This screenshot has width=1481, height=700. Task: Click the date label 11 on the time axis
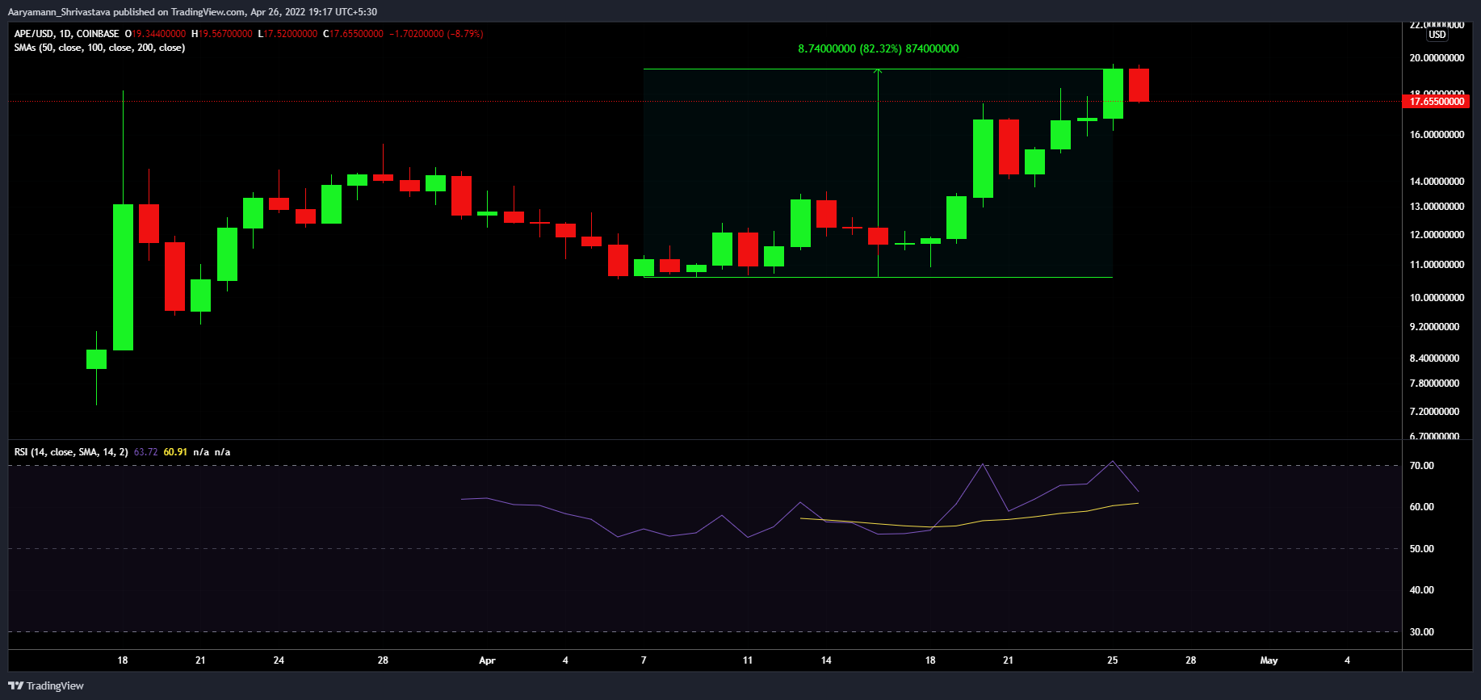point(748,660)
